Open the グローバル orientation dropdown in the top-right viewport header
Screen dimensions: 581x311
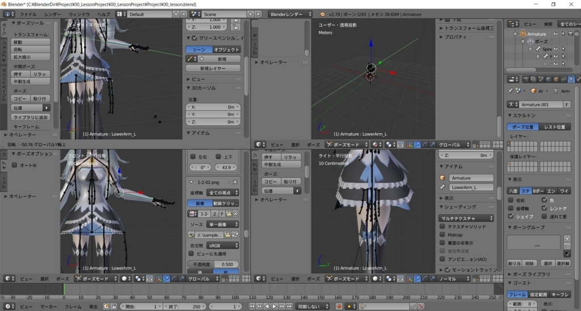coord(453,144)
